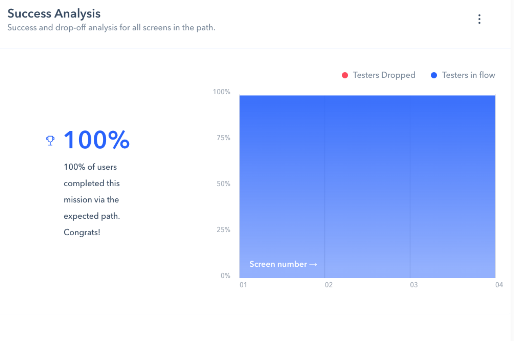Click the 75% y-axis label
514x341 pixels.
tap(223, 138)
